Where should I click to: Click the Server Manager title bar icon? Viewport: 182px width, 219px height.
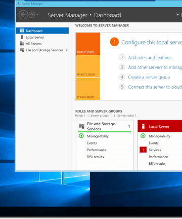point(19,4)
